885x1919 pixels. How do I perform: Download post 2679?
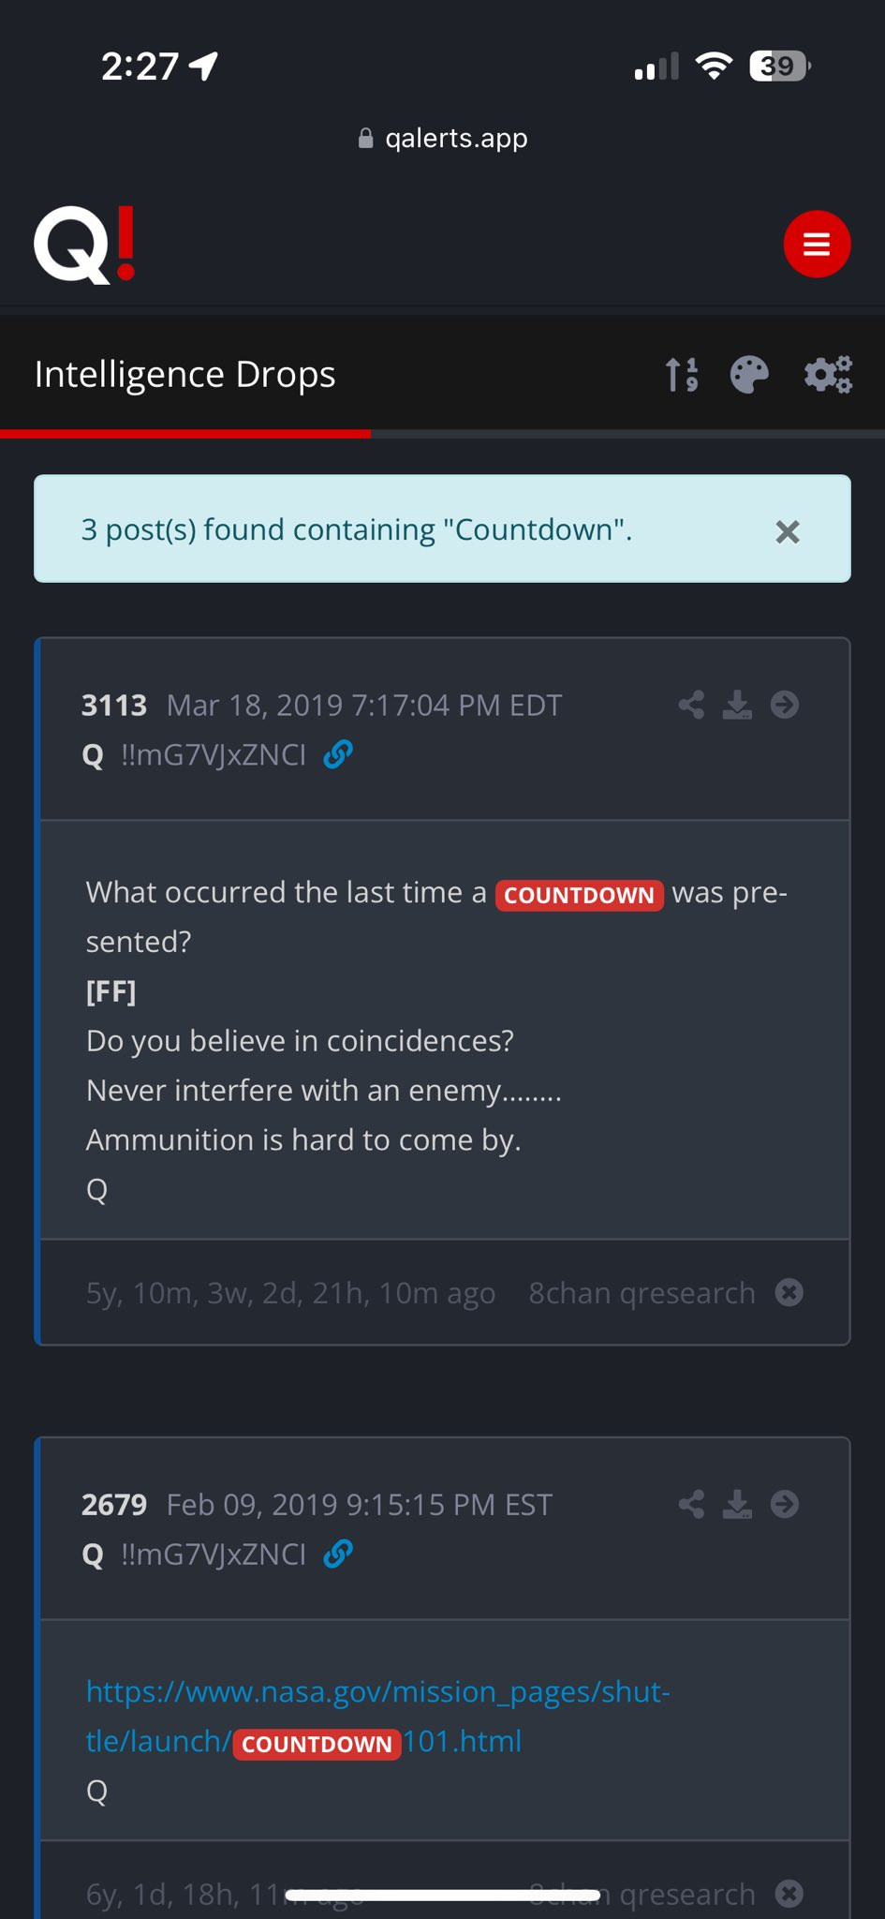tap(737, 1505)
